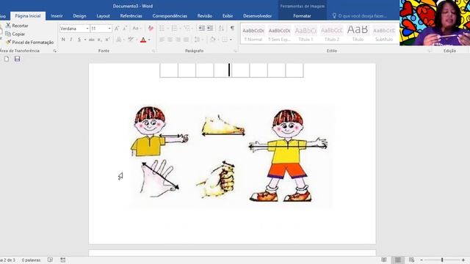The height and width of the screenshot is (264, 470).
Task: Expand the Fonte dialog launcher
Action: (x=153, y=51)
